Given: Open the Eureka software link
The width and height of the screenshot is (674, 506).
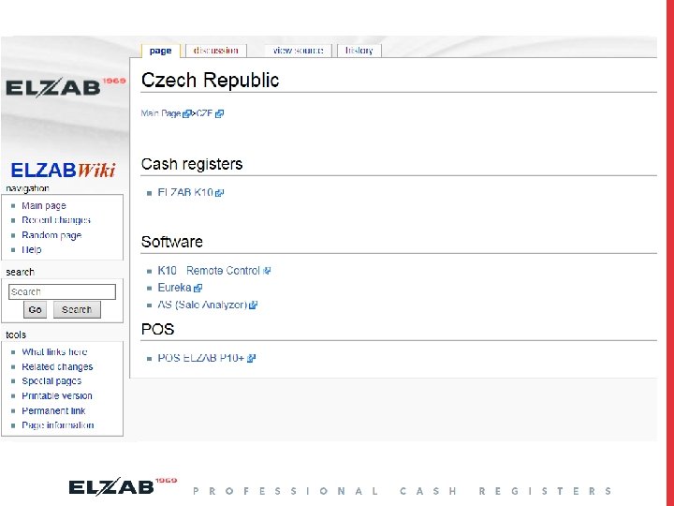Looking at the screenshot, I should 174,288.
